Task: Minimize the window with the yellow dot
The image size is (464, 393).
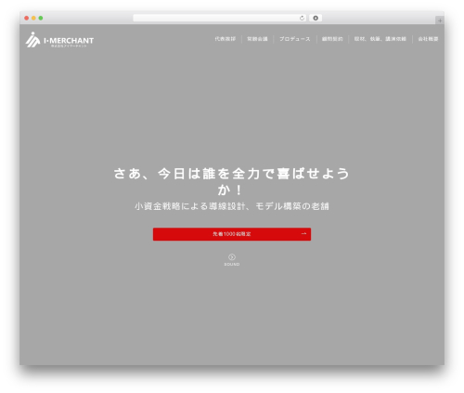Action: [33, 18]
